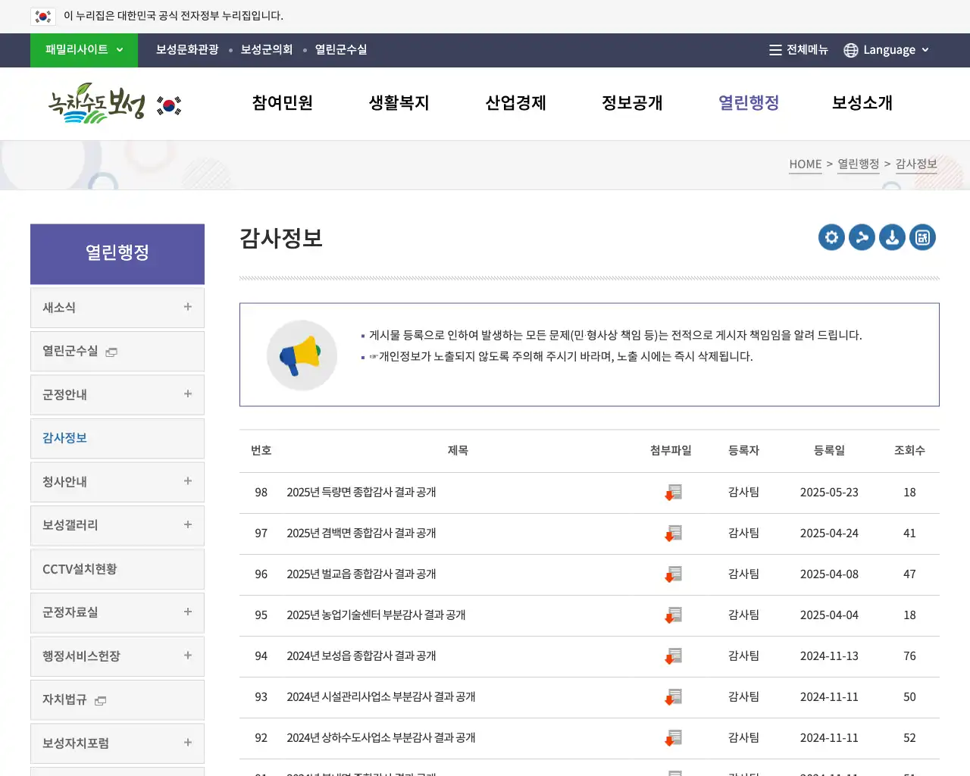This screenshot has height=776, width=970.
Task: Expand the 행정서비스헌장 sidebar section
Action: coord(188,656)
